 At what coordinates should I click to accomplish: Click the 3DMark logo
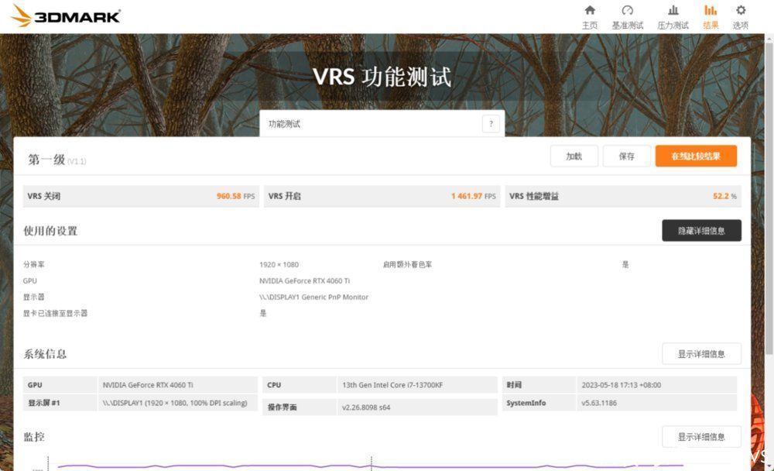(66, 15)
